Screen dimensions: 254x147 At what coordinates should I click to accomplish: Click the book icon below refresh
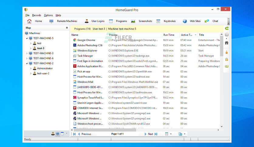coord(227,35)
